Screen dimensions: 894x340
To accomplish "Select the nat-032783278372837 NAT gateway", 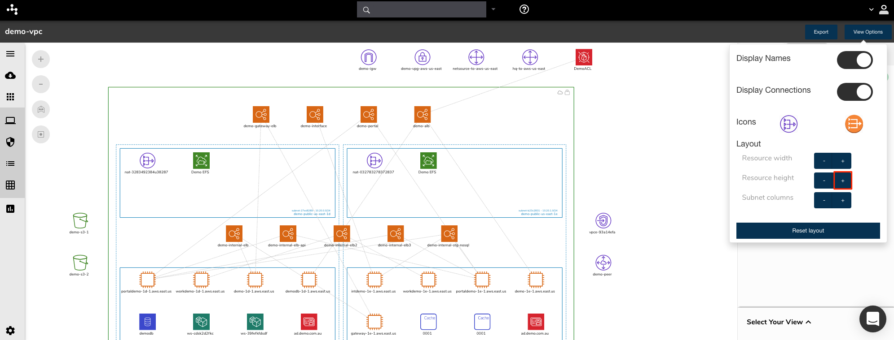I will 374,160.
